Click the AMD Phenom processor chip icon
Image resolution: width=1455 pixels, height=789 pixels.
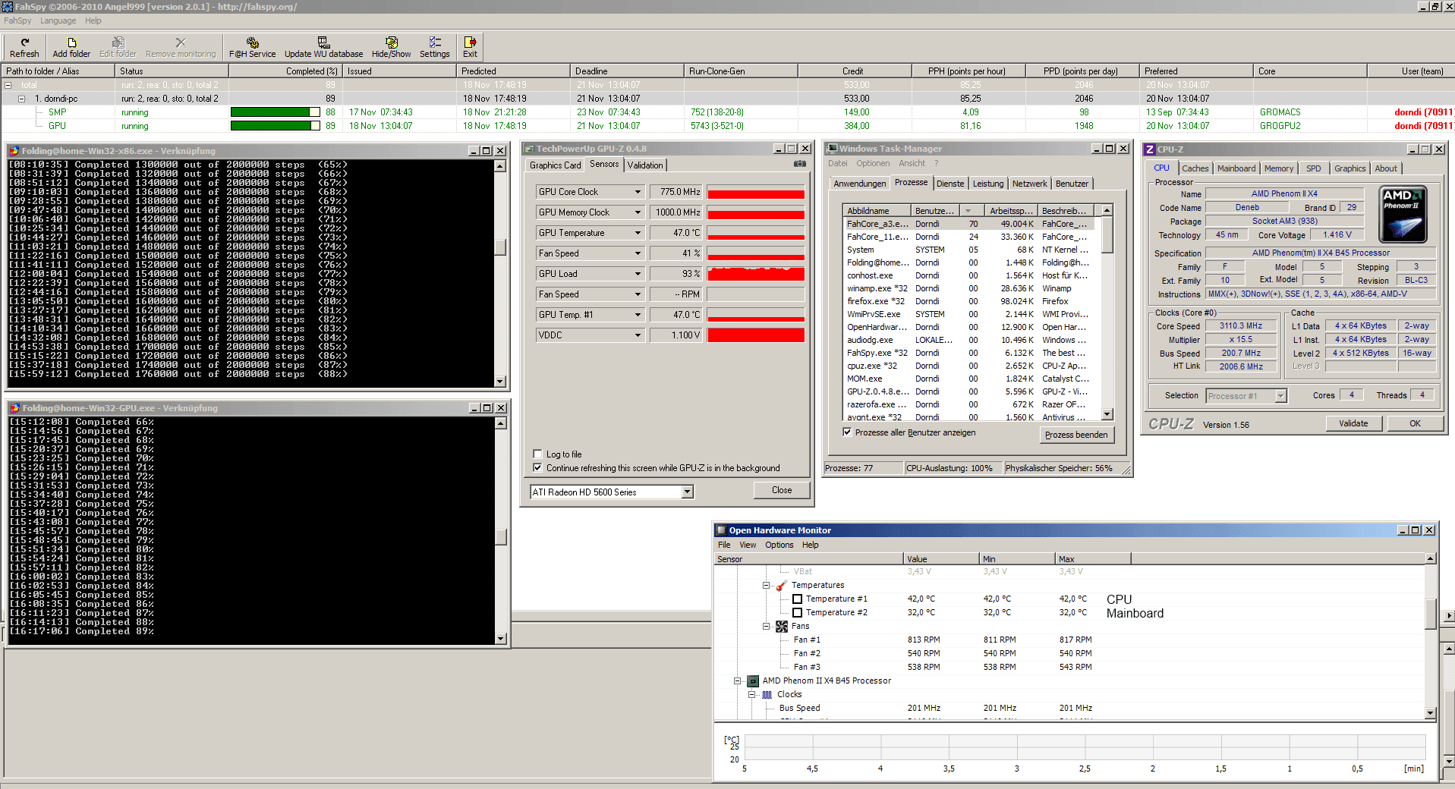[x=753, y=681]
